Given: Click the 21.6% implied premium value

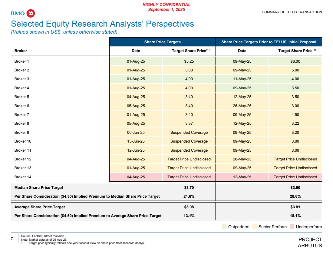Looking at the screenshot, I should click(189, 196).
